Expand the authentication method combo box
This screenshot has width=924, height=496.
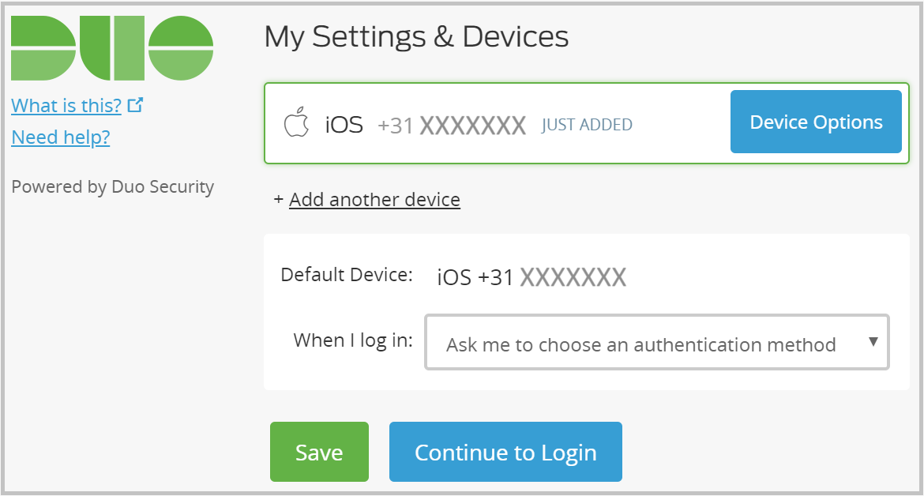(658, 343)
